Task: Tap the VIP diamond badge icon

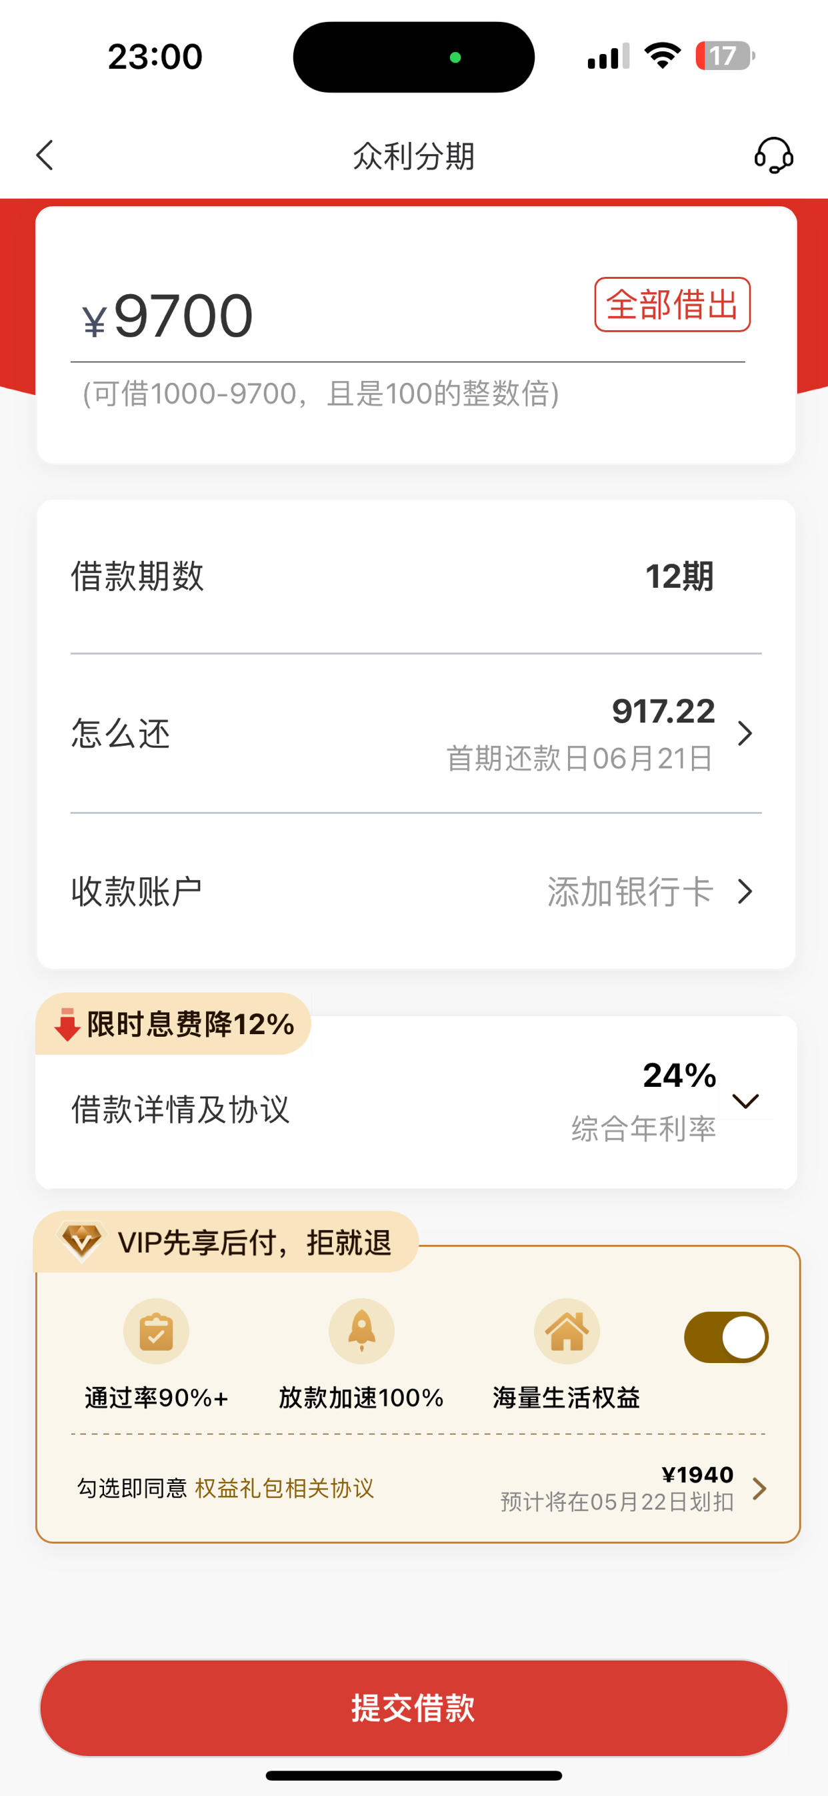Action: point(81,1242)
